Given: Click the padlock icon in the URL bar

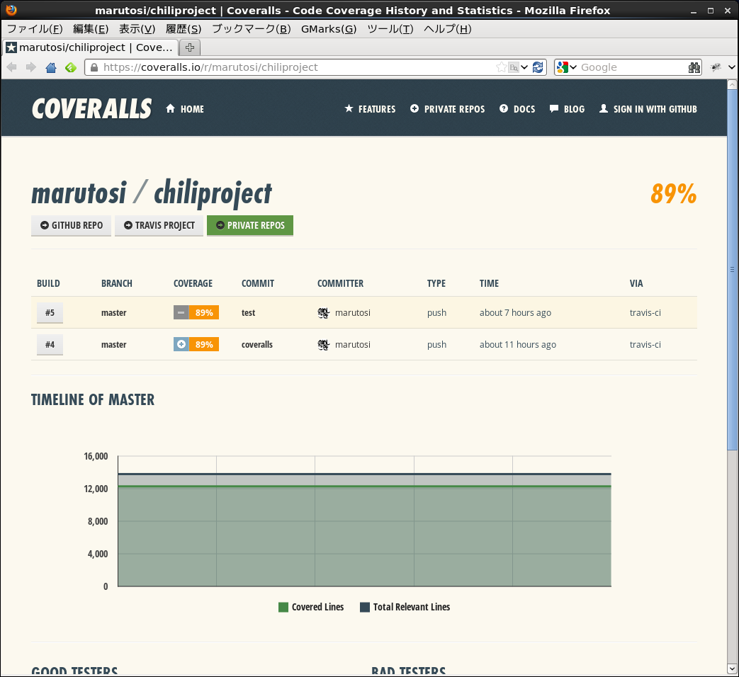Looking at the screenshot, I should click(x=94, y=67).
